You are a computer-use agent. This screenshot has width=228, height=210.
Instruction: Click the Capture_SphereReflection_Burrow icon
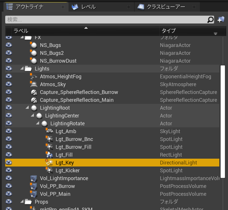pos(34,92)
